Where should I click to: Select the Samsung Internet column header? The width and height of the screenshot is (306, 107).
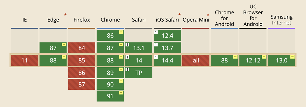(x=282, y=20)
